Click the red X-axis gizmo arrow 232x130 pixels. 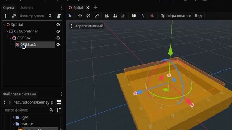188,101
